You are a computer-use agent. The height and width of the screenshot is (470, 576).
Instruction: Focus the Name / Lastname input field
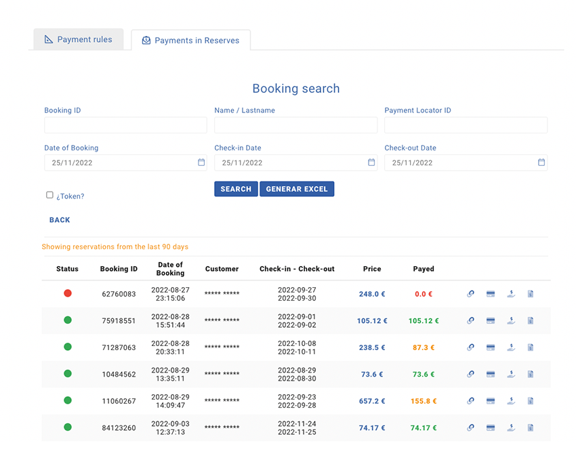tap(295, 125)
